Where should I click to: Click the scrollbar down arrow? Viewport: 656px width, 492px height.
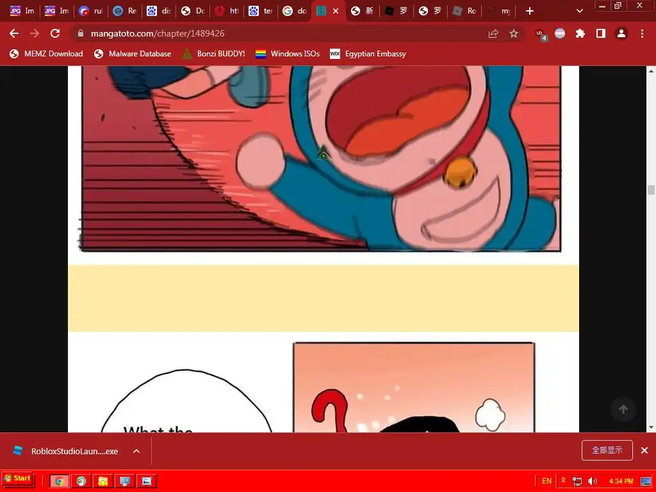[x=651, y=427]
